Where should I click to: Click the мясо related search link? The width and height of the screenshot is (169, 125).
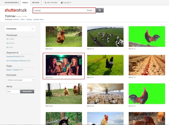pos(23,19)
